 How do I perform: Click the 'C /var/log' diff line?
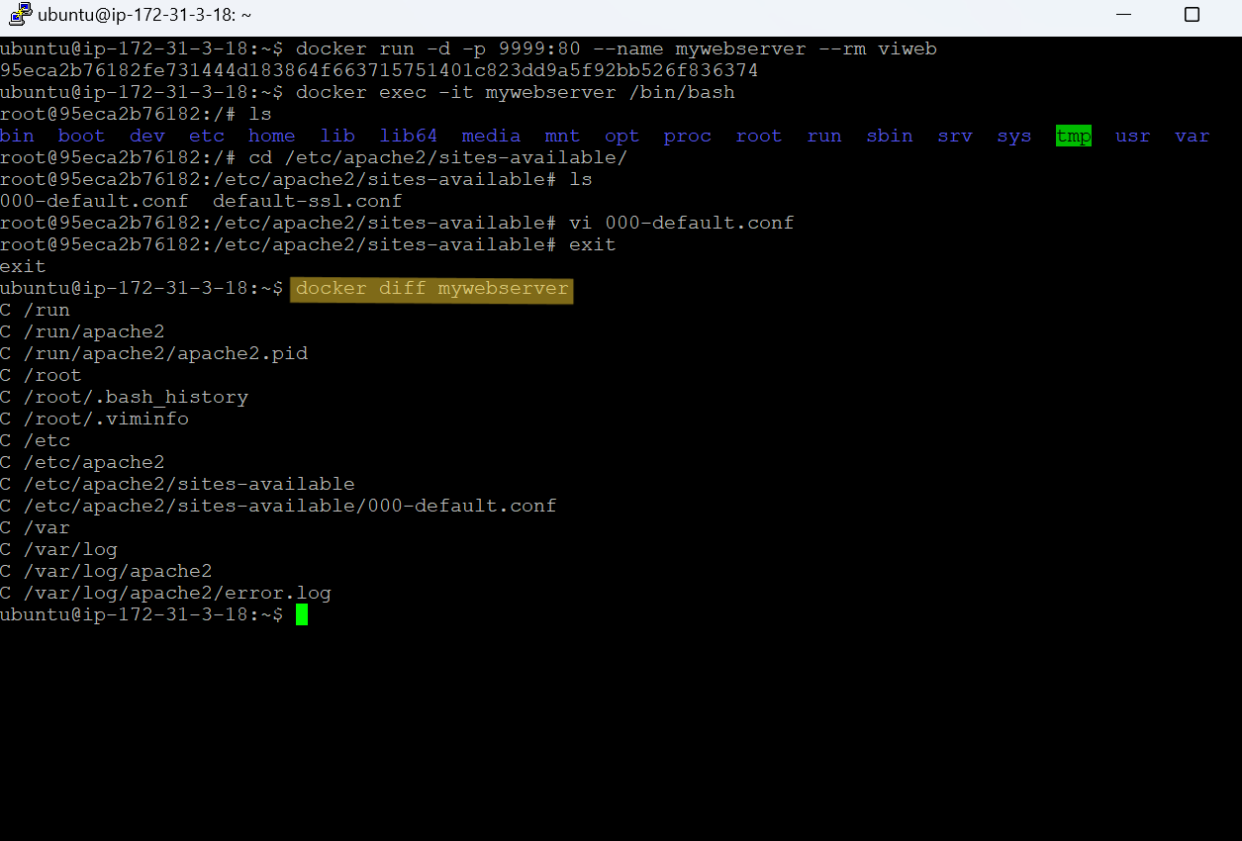pos(58,550)
